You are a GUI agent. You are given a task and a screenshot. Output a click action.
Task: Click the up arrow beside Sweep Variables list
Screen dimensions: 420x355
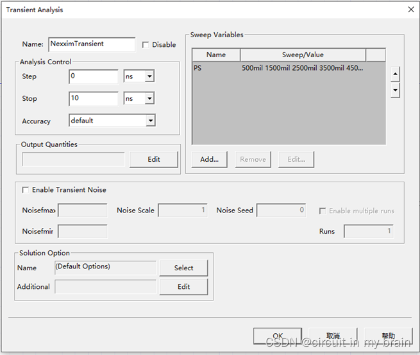click(x=395, y=74)
